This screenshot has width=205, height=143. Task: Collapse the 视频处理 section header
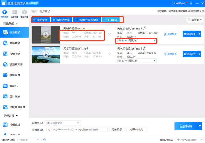pyautogui.click(x=10, y=116)
